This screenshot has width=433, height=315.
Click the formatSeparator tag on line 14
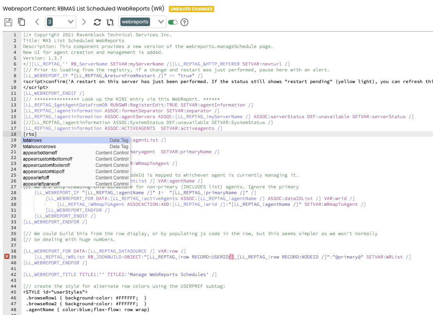click(121, 111)
